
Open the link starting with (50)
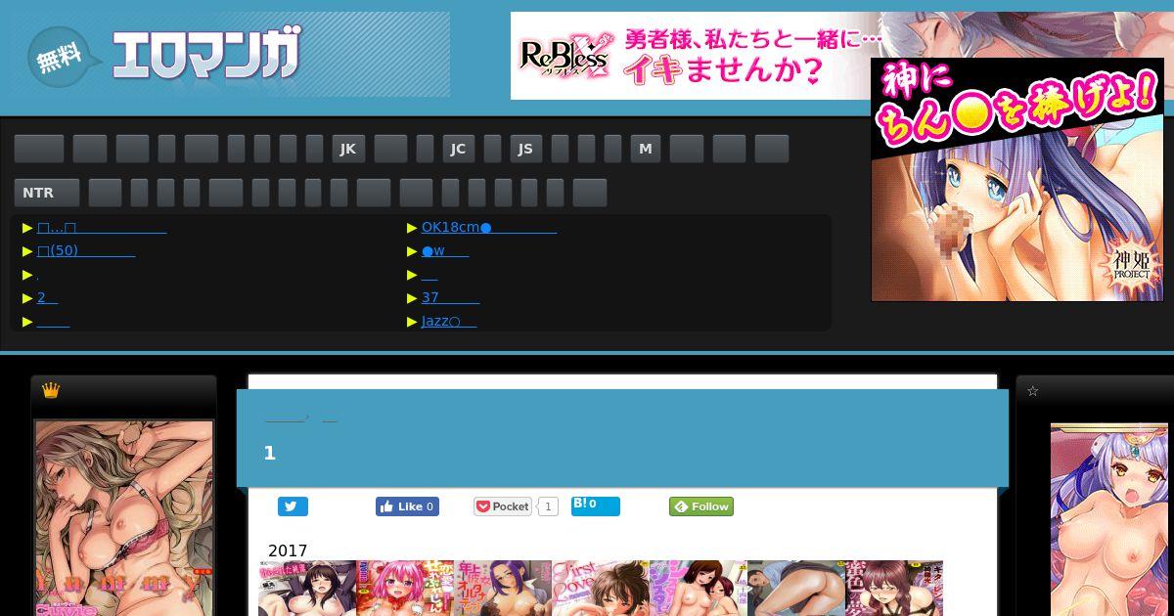click(x=86, y=250)
